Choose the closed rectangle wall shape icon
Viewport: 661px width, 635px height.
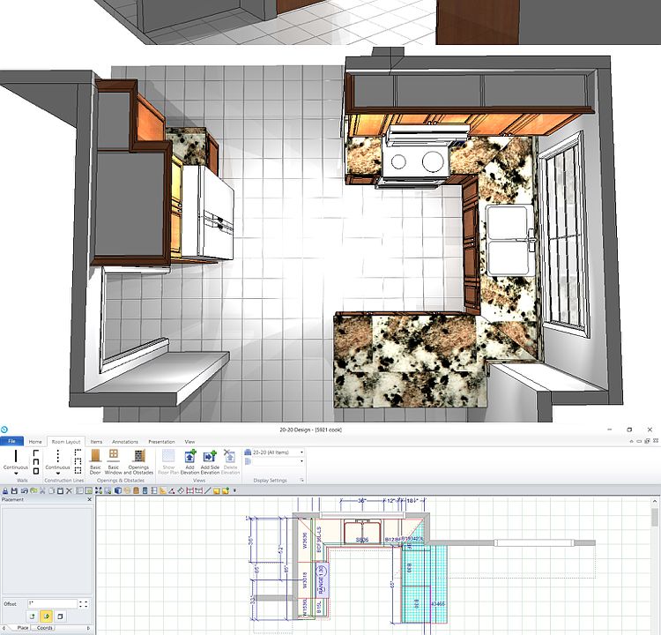coord(36,471)
